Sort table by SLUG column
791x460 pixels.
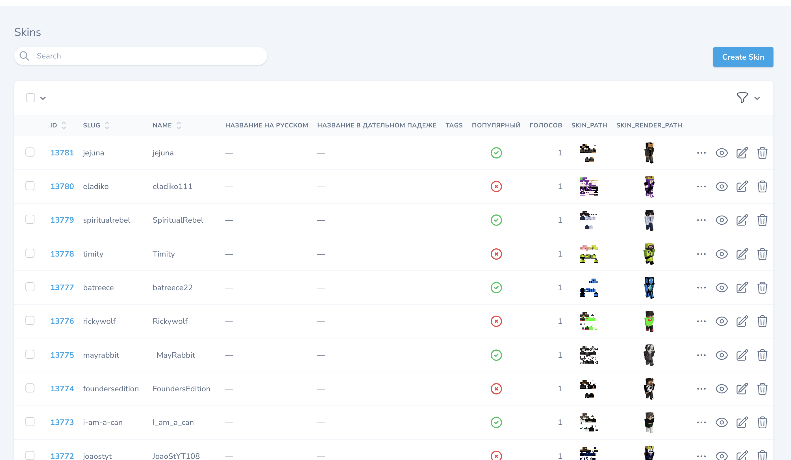coord(96,125)
